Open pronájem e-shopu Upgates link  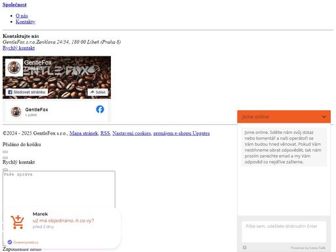[181, 133]
